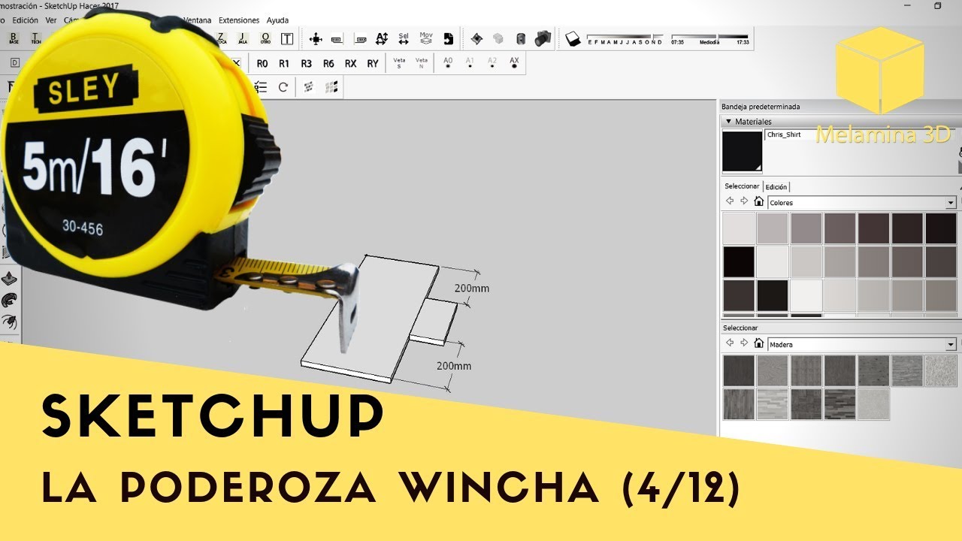Click back arrow in Colores browser
This screenshot has height=541, width=962.
pyautogui.click(x=730, y=201)
